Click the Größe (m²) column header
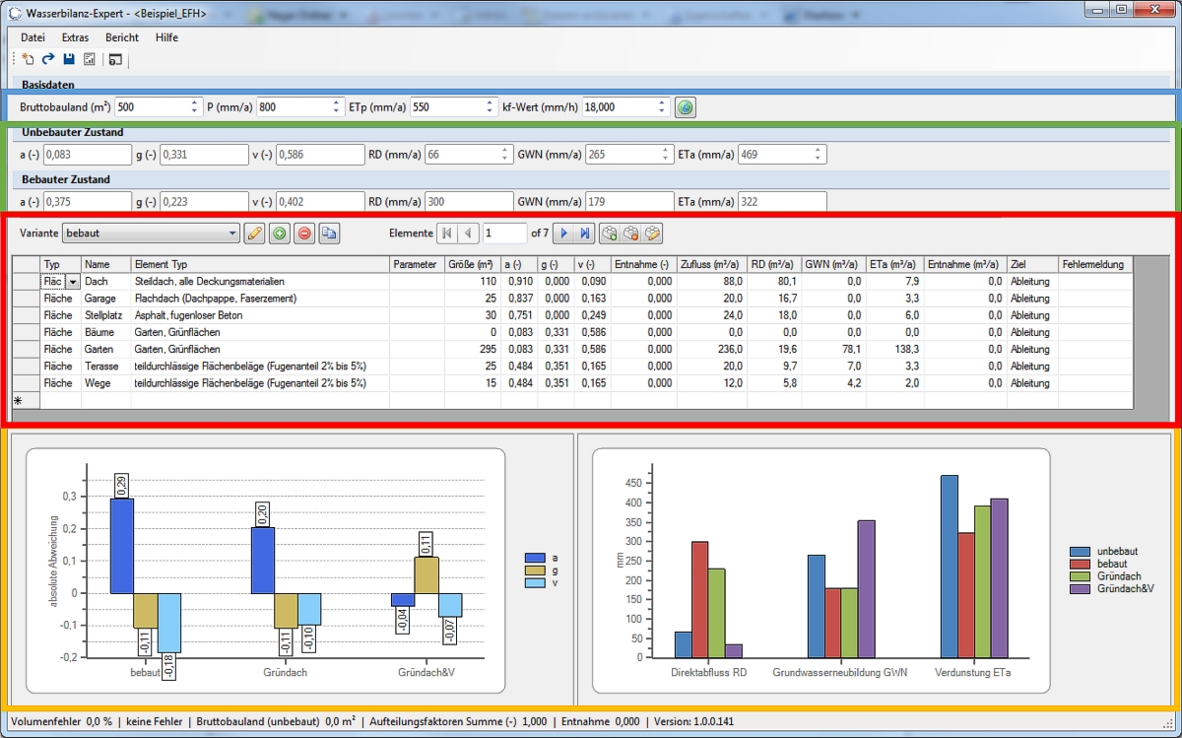 (x=470, y=264)
